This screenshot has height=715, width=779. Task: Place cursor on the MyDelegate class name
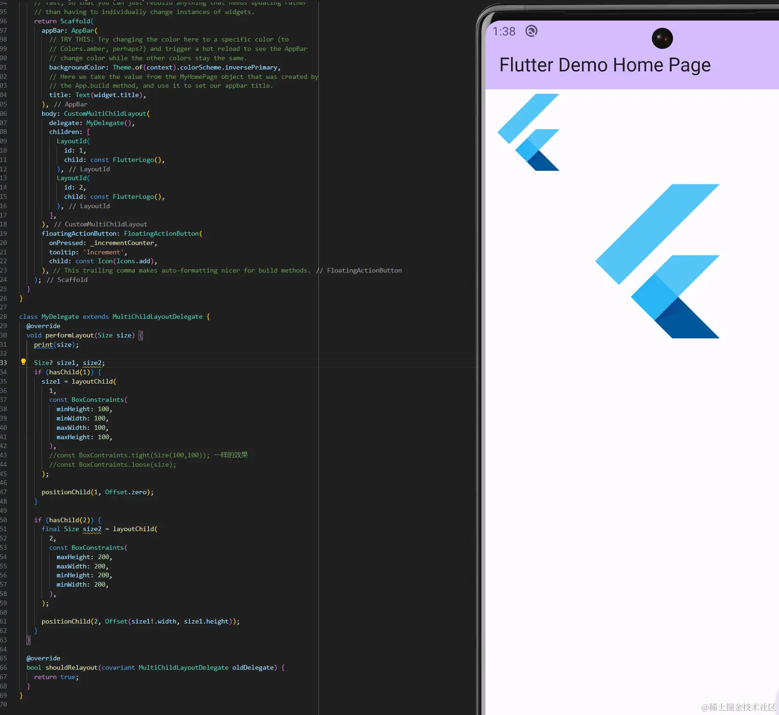[x=60, y=316]
